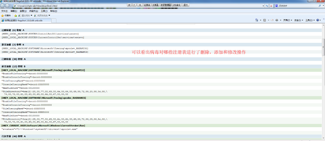Launch 记事本 from the overlay toolbar

pyautogui.click(x=147, y=5)
